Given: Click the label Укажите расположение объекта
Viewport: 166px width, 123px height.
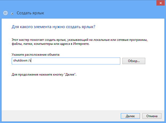Looking at the screenshot, I should 36,55.
